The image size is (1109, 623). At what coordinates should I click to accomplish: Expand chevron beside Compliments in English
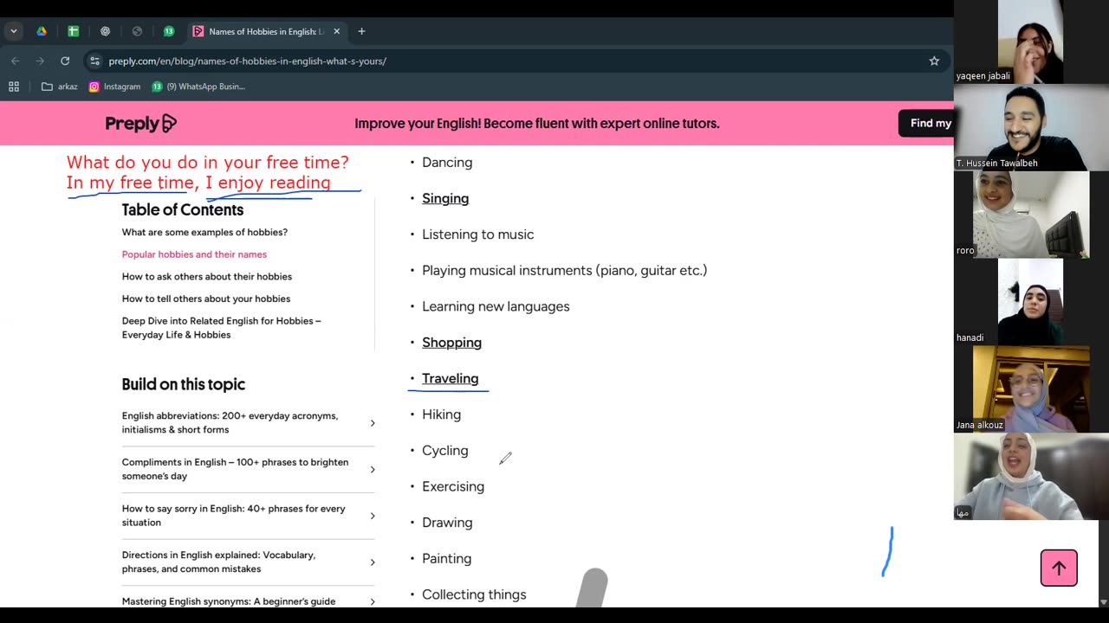point(373,470)
